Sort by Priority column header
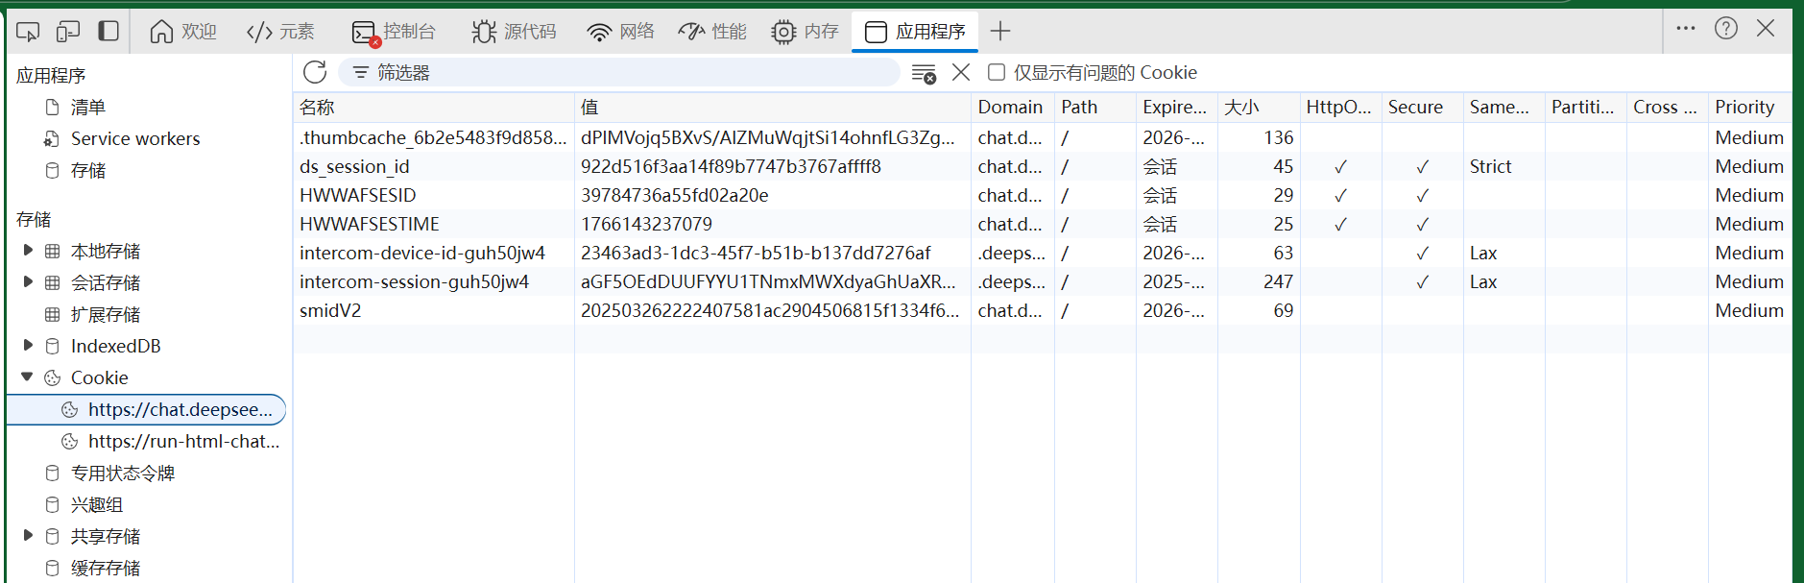 (1750, 107)
